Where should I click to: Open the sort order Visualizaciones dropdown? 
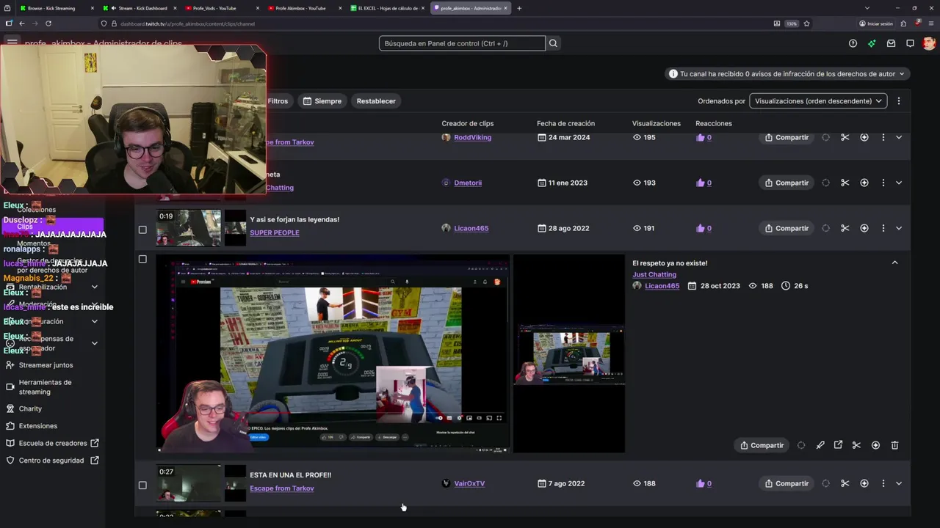click(818, 101)
